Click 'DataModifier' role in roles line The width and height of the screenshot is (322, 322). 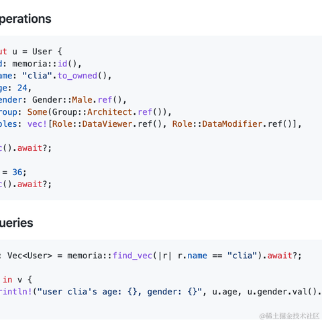[232, 124]
